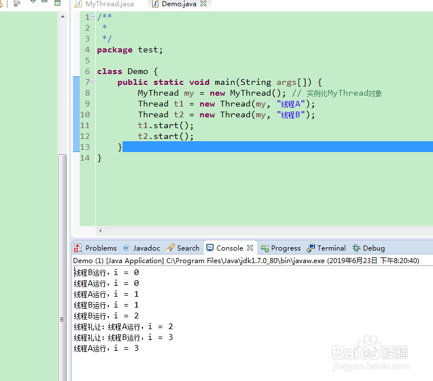Click the string "线程A" on line 9
433x381 pixels.
(x=291, y=104)
